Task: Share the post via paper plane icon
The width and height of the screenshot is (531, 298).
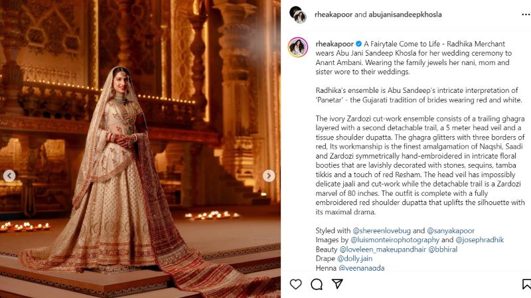Action: click(x=337, y=284)
